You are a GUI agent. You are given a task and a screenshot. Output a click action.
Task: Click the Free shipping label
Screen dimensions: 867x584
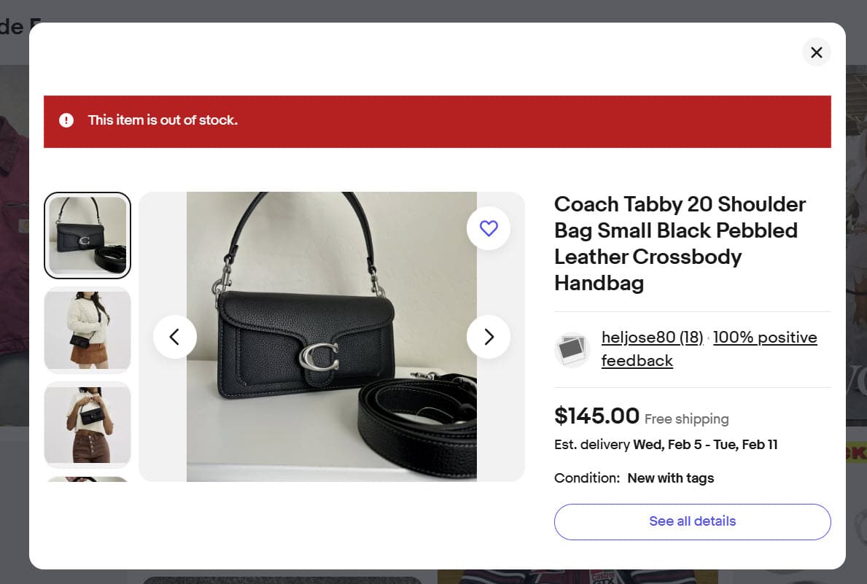click(x=686, y=419)
